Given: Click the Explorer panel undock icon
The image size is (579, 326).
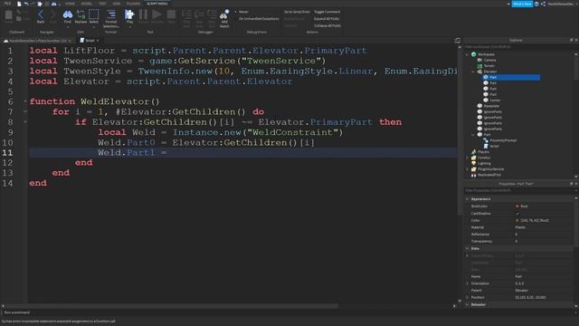Looking at the screenshot, I should click(x=571, y=40).
